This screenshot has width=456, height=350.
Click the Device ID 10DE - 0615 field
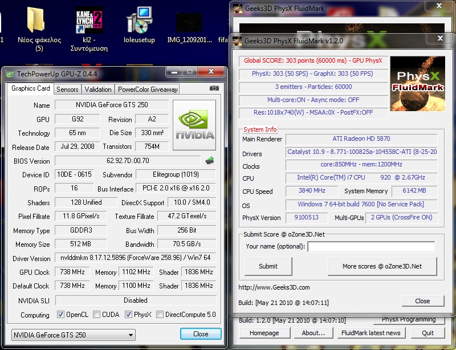(74, 174)
